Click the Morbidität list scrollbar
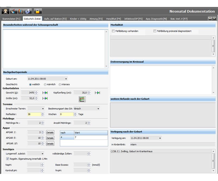The height and width of the screenshot is (181, 218). pyautogui.click(x=213, y=46)
